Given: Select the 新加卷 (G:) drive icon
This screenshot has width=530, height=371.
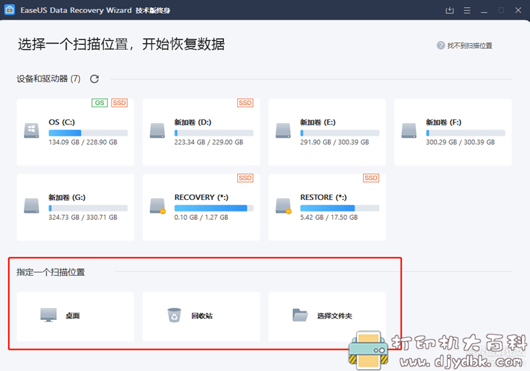Looking at the screenshot, I should (x=31, y=205).
